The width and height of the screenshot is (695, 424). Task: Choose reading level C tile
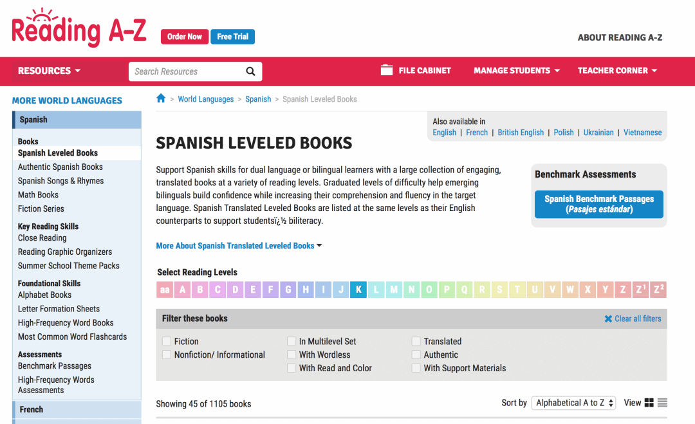(x=218, y=290)
